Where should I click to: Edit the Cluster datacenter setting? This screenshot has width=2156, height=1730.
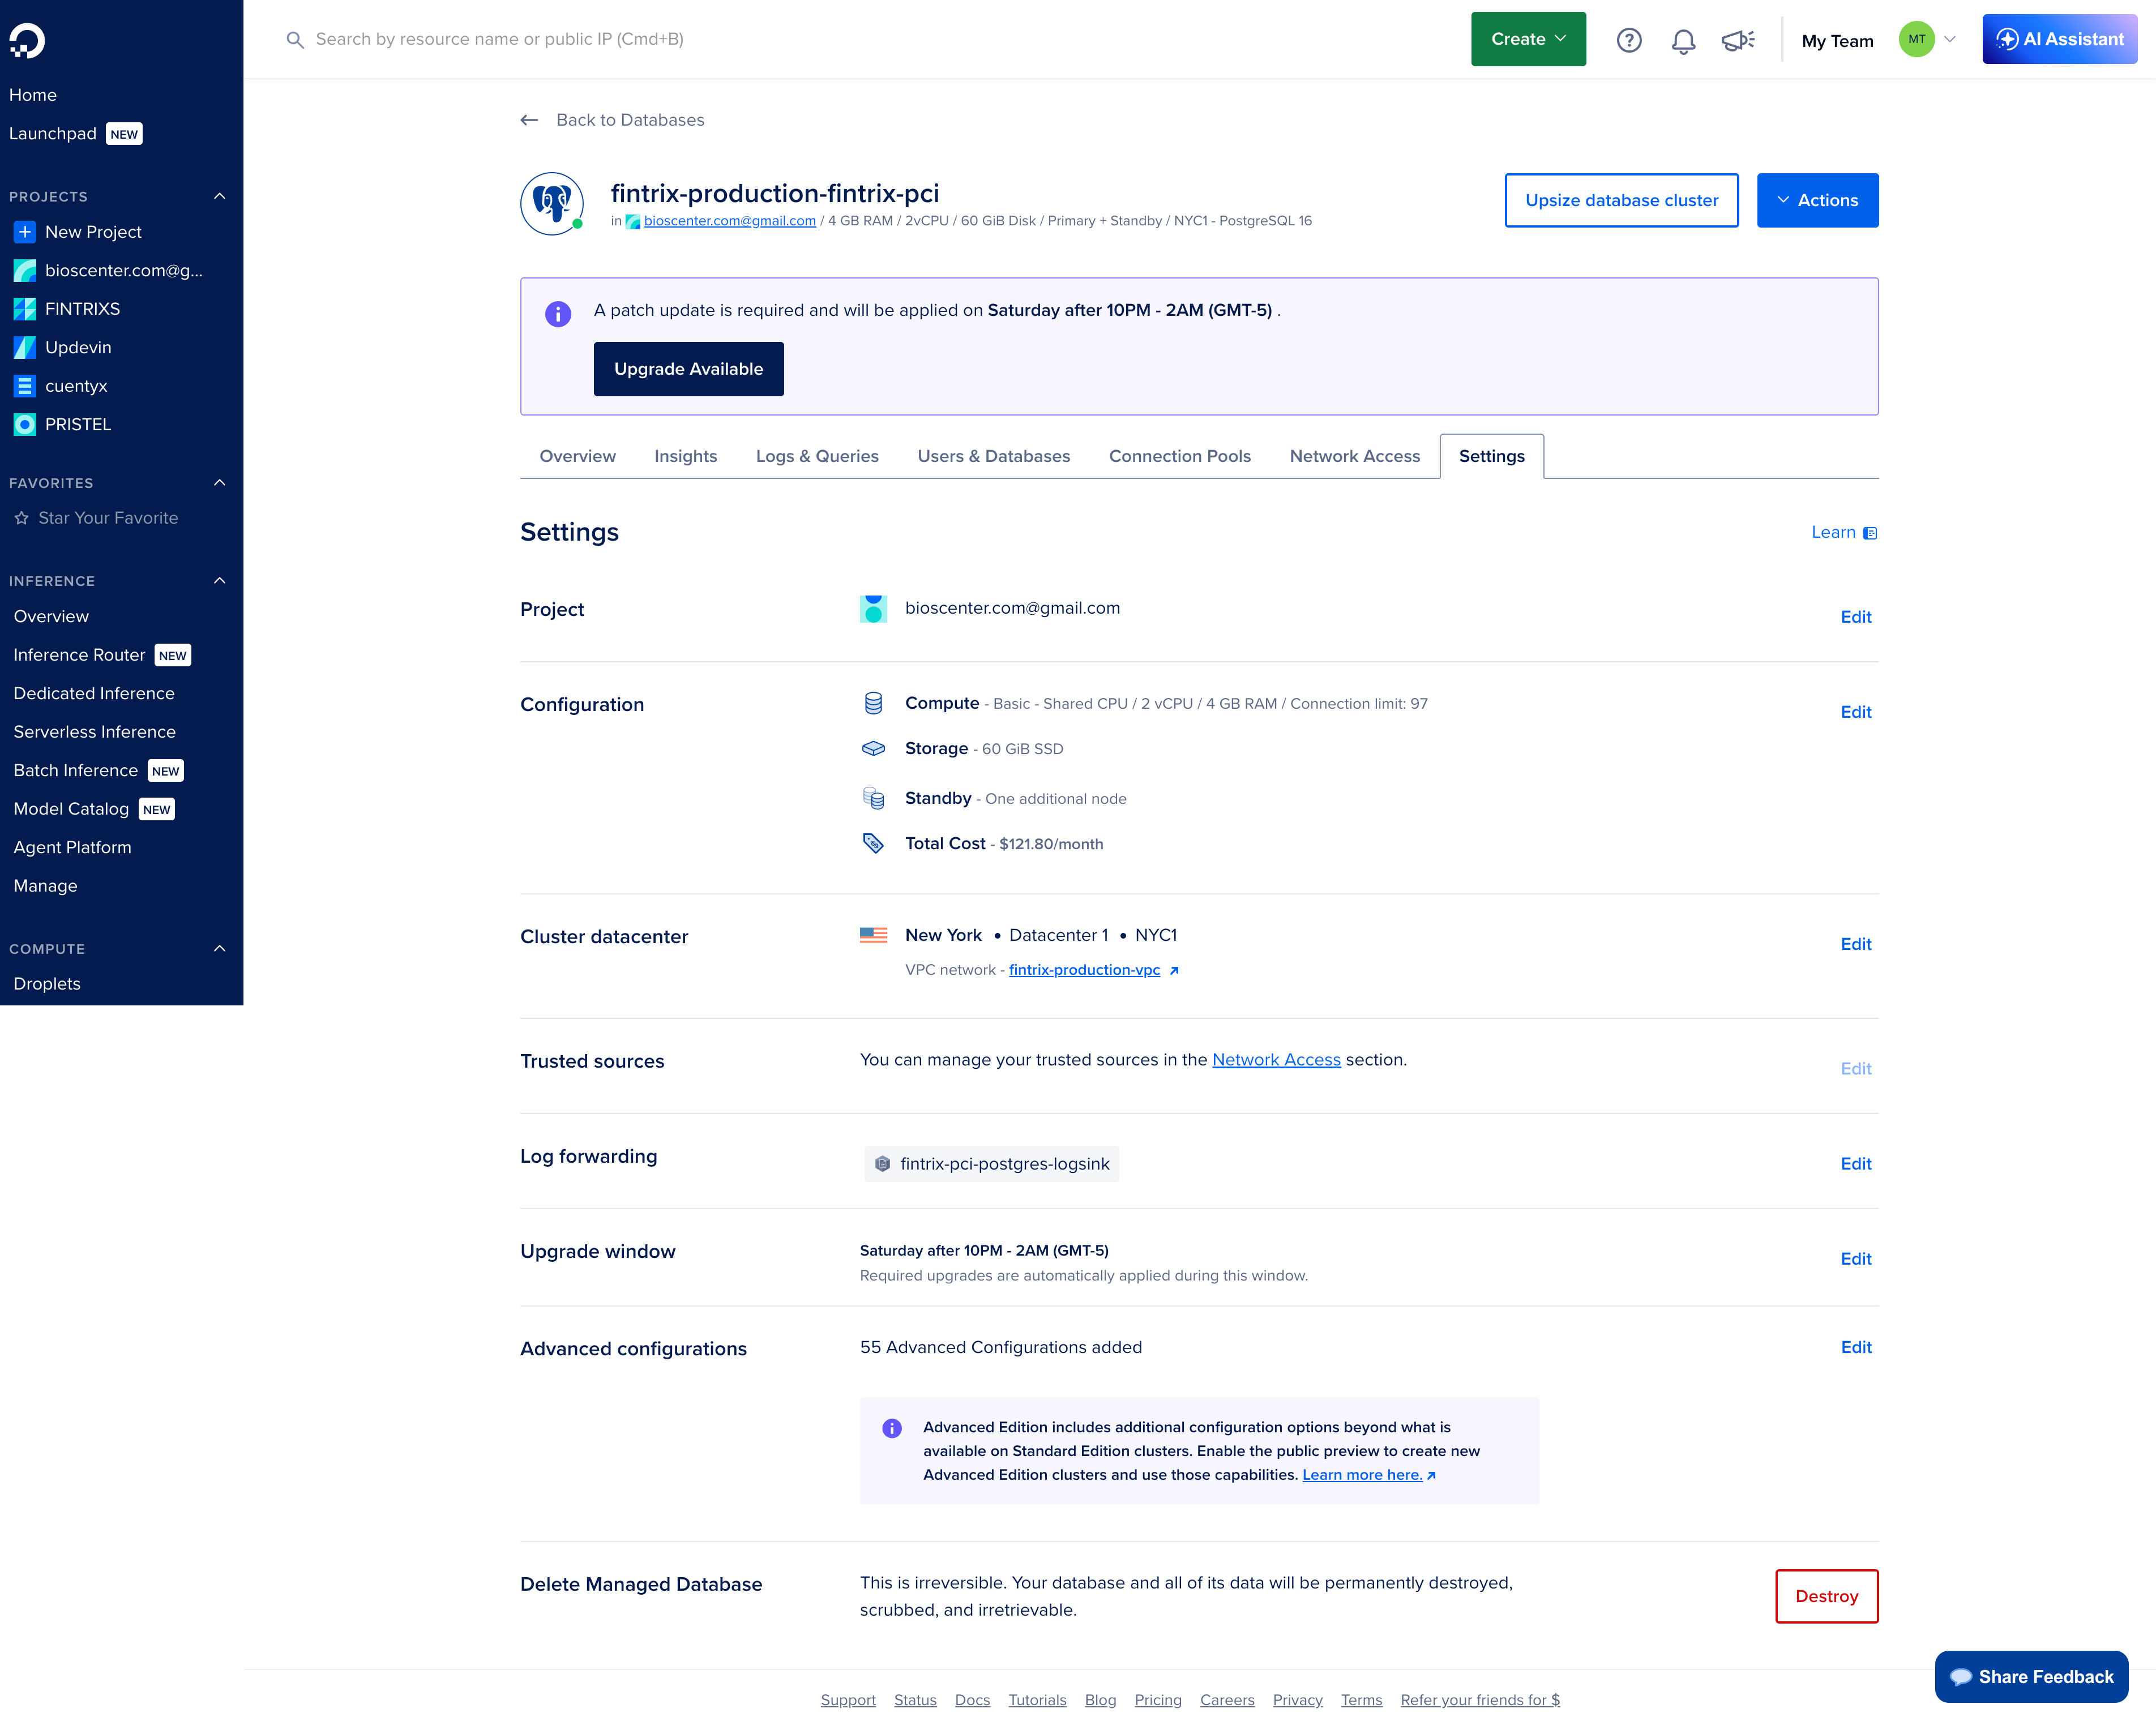click(1856, 944)
